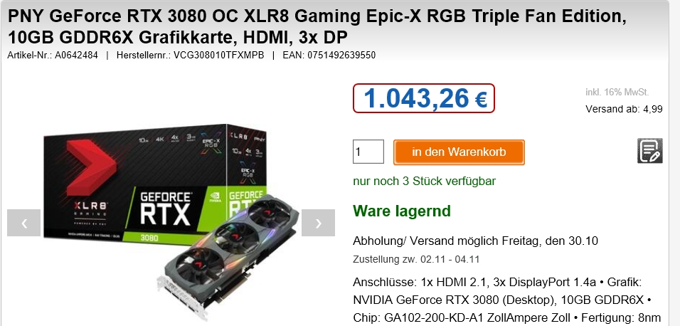
Task: Click the notepad icon to add a note
Action: tap(649, 151)
